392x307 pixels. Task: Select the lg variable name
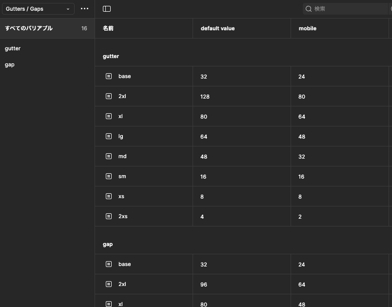pyautogui.click(x=121, y=136)
